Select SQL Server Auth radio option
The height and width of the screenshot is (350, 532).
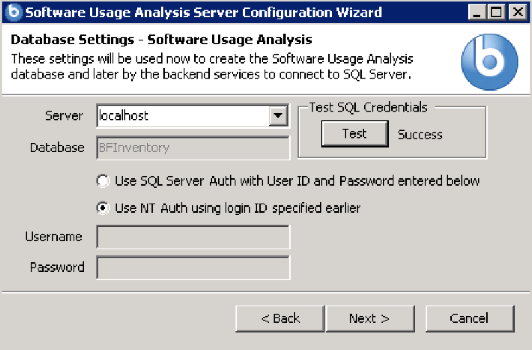pos(103,180)
